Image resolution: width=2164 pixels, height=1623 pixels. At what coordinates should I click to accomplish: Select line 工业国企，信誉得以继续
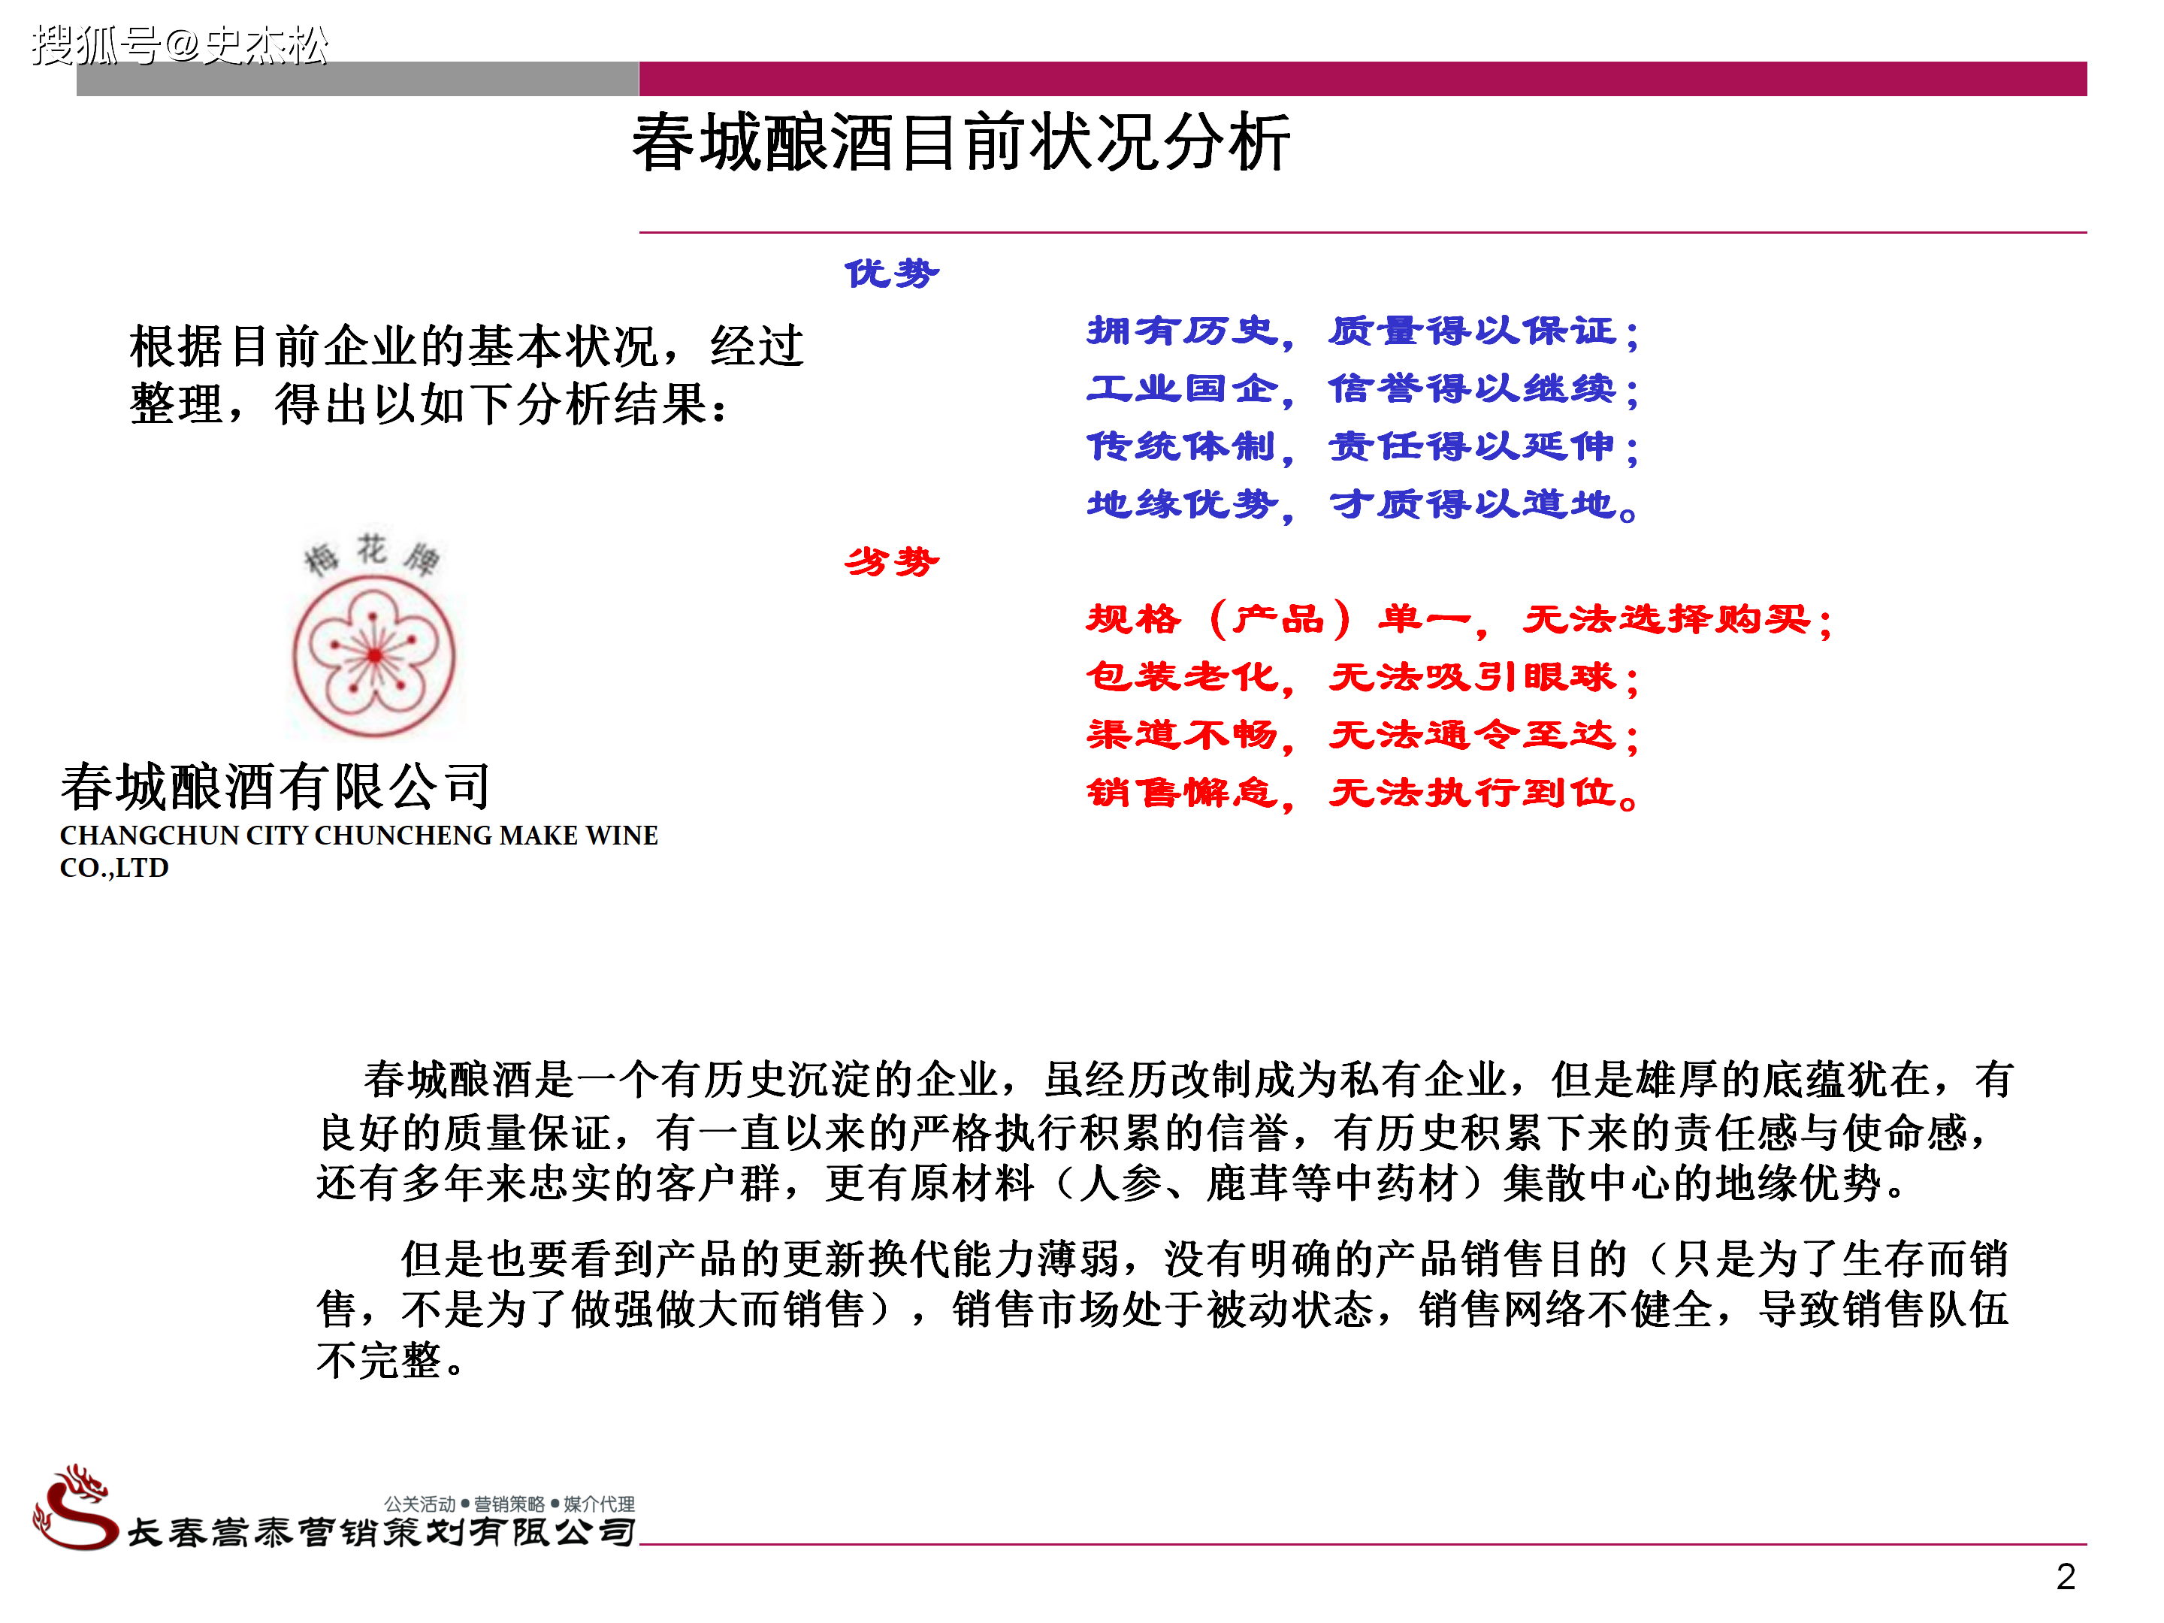[x=1363, y=389]
